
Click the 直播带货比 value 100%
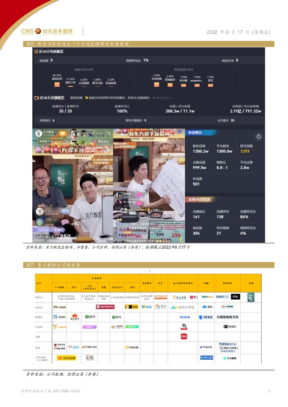(122, 111)
